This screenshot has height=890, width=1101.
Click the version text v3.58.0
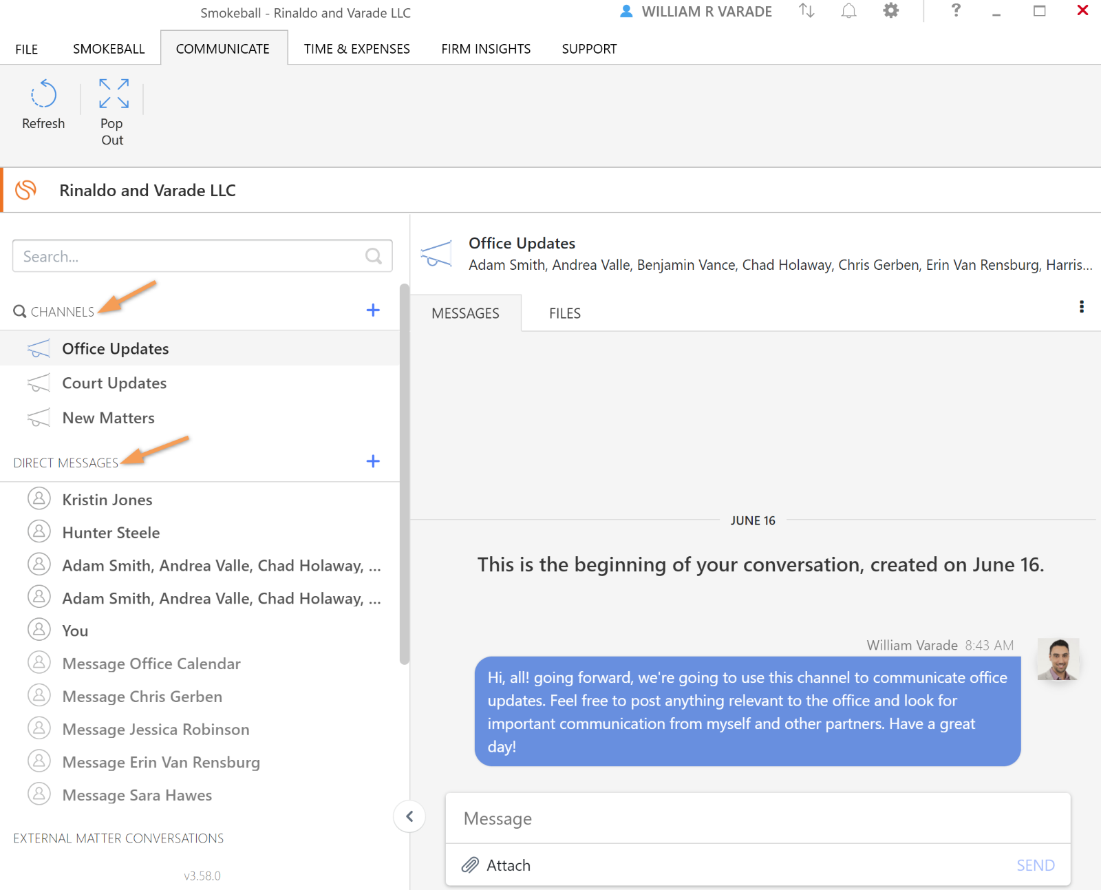click(x=202, y=876)
